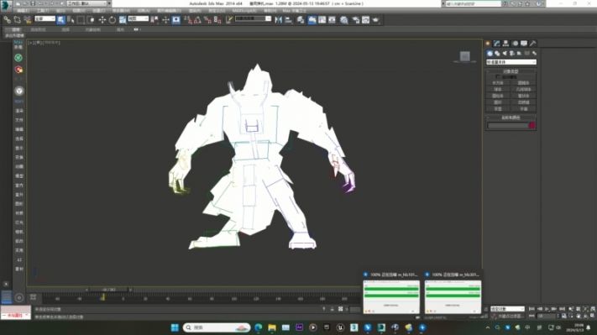Open Select by Name dialog

71,20
